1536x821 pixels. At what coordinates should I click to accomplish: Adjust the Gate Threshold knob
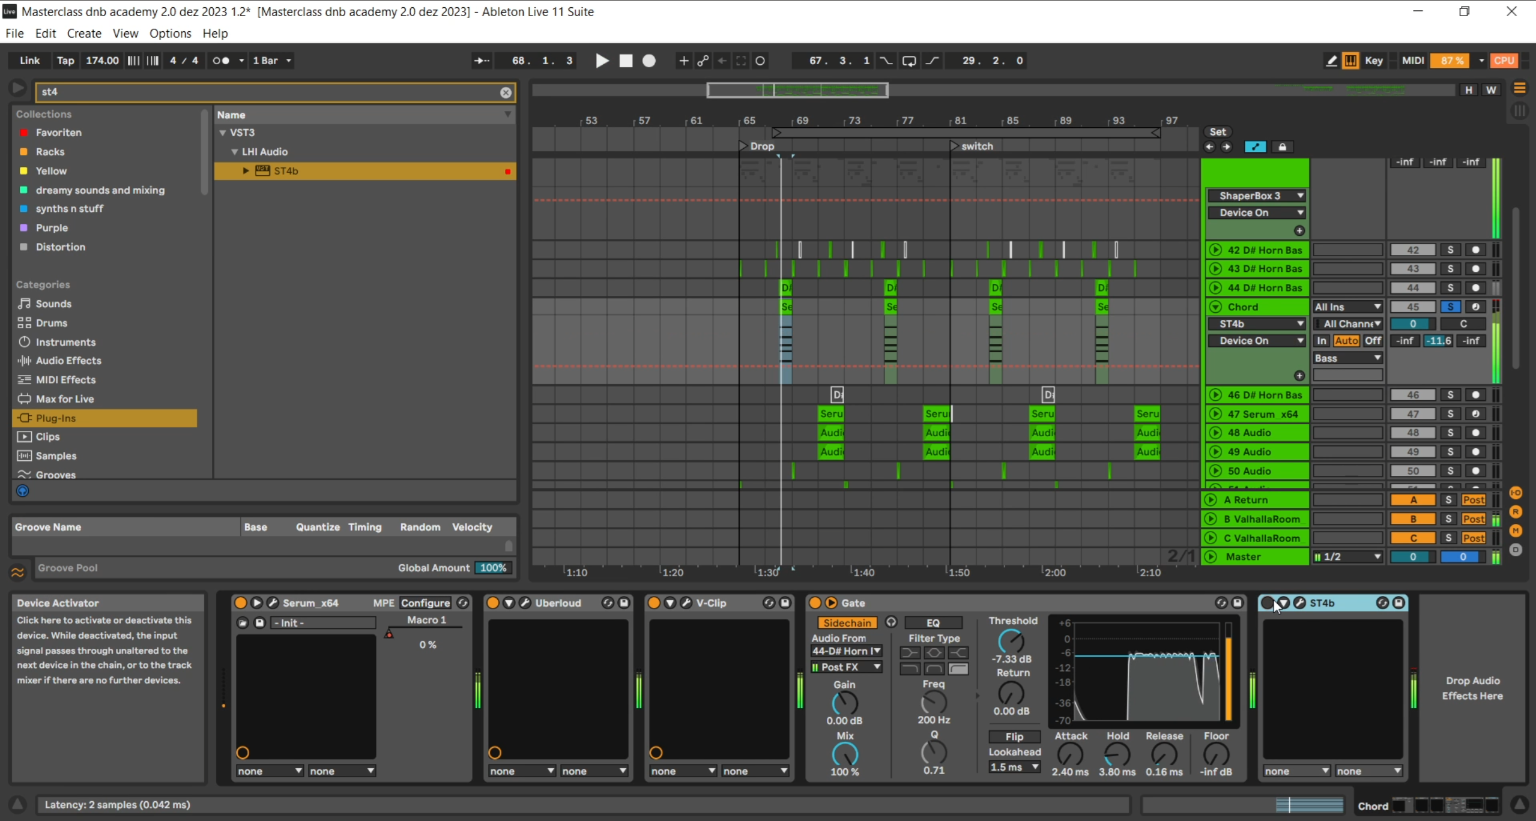[x=1011, y=641]
